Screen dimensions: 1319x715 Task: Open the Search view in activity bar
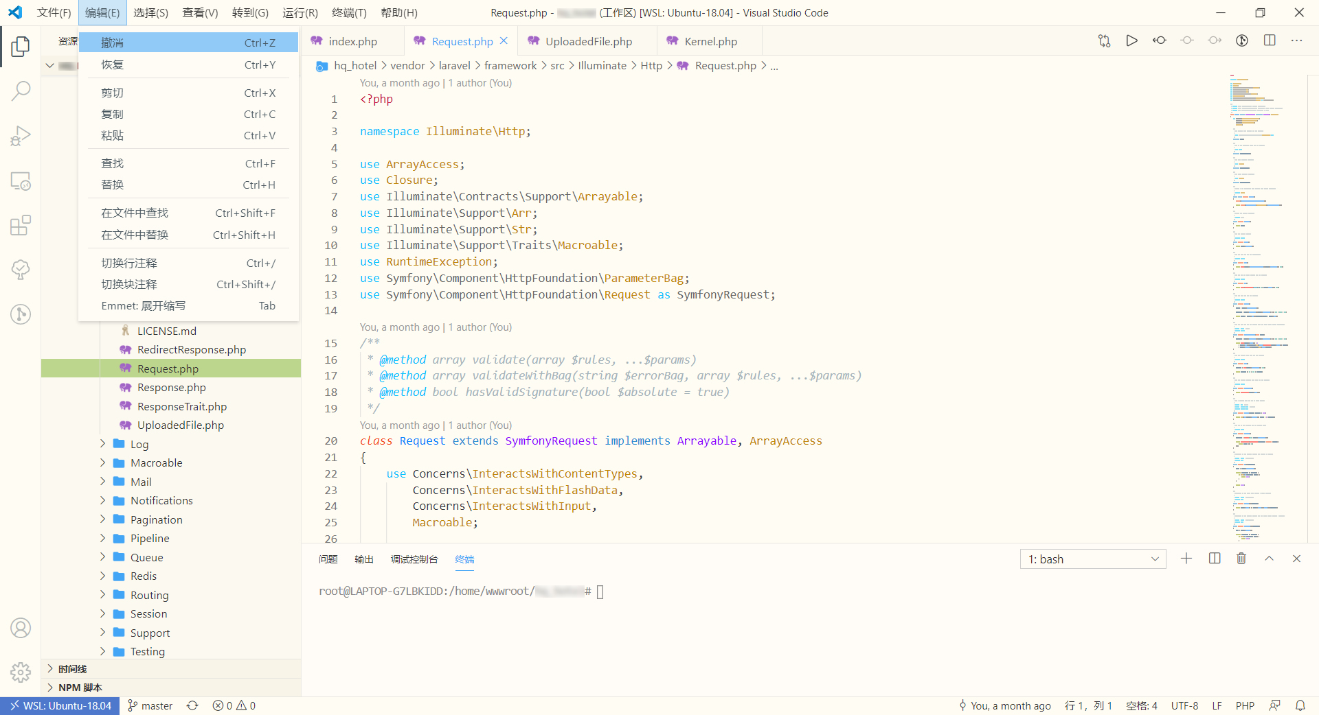[21, 91]
